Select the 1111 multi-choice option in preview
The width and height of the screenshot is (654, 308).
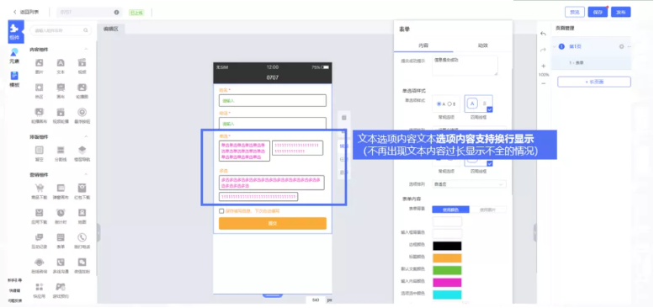(258, 197)
